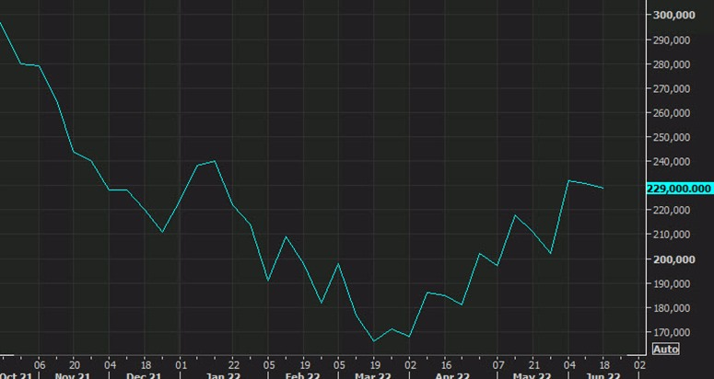
Task: Click the 250,000 y-axis label
Action: [672, 137]
